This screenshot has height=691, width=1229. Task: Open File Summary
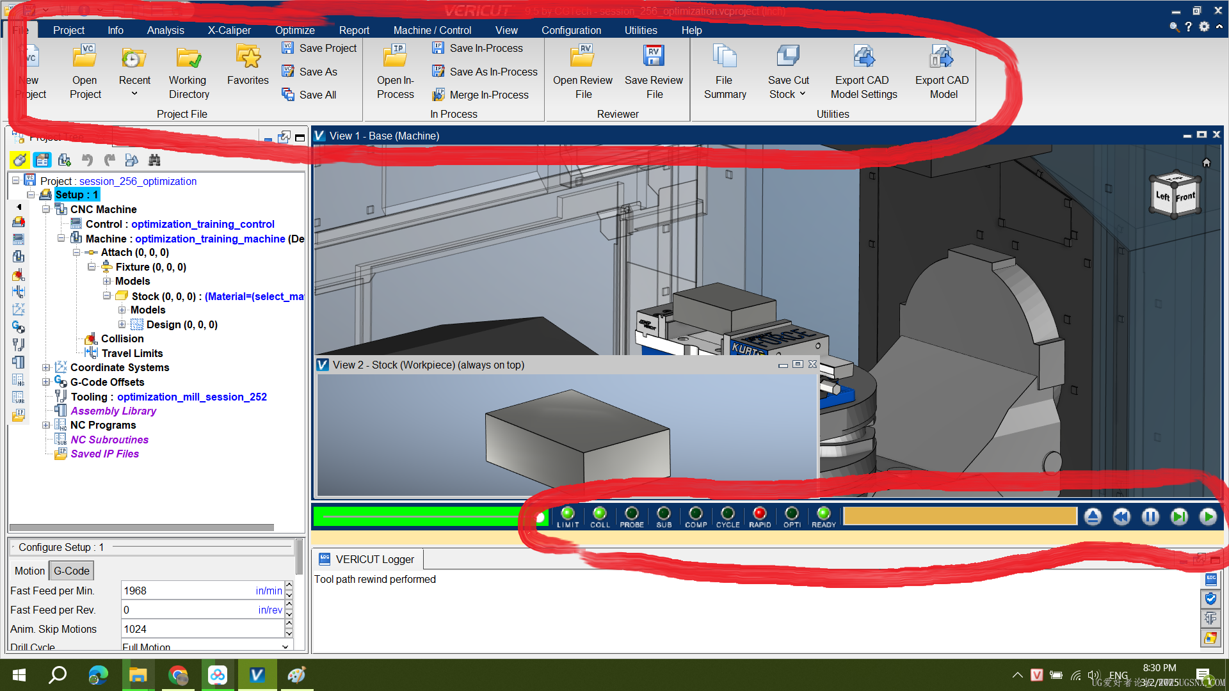725,72
